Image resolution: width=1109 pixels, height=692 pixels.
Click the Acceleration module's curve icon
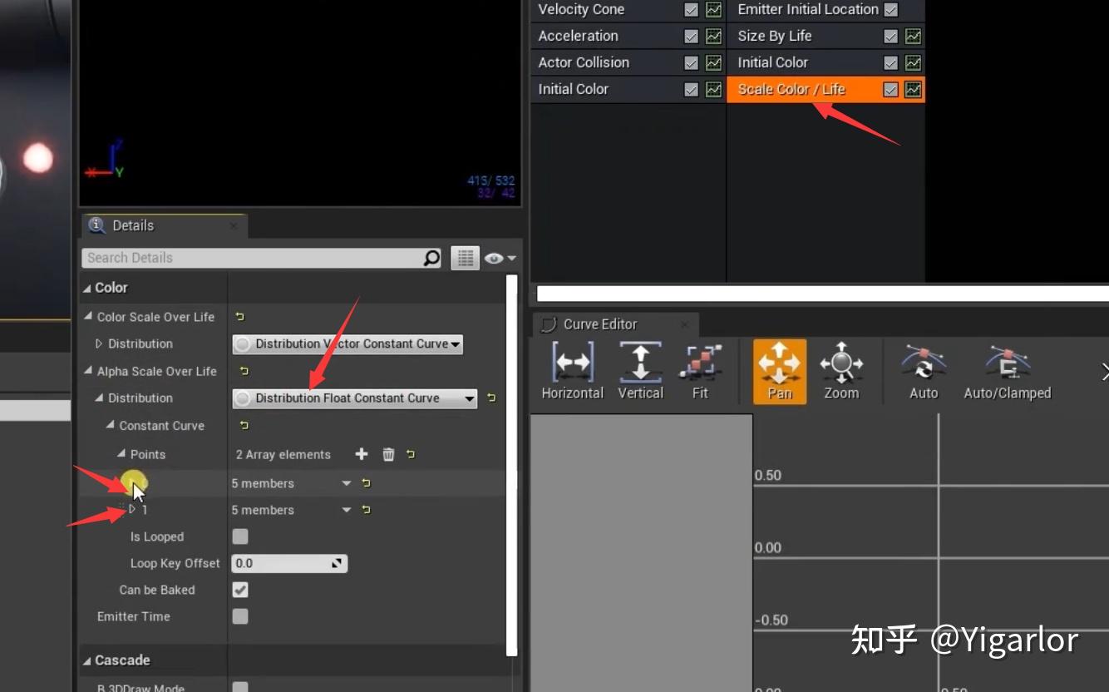coord(713,37)
